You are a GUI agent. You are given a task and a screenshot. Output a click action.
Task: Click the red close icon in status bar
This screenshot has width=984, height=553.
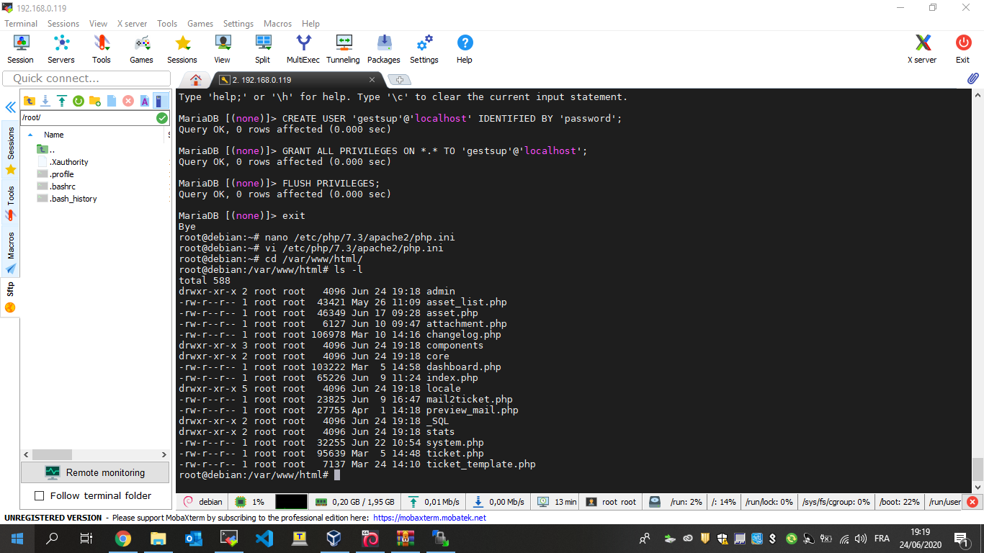(x=972, y=502)
